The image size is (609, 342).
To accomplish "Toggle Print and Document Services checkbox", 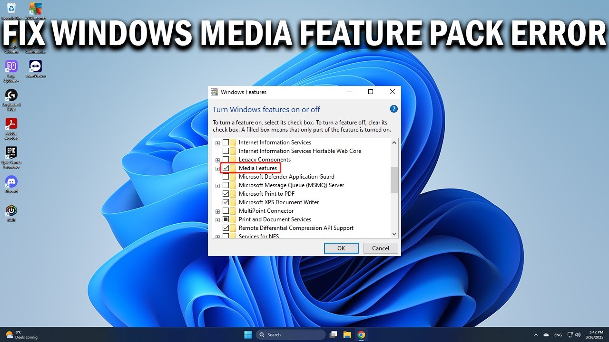I will click(x=226, y=219).
